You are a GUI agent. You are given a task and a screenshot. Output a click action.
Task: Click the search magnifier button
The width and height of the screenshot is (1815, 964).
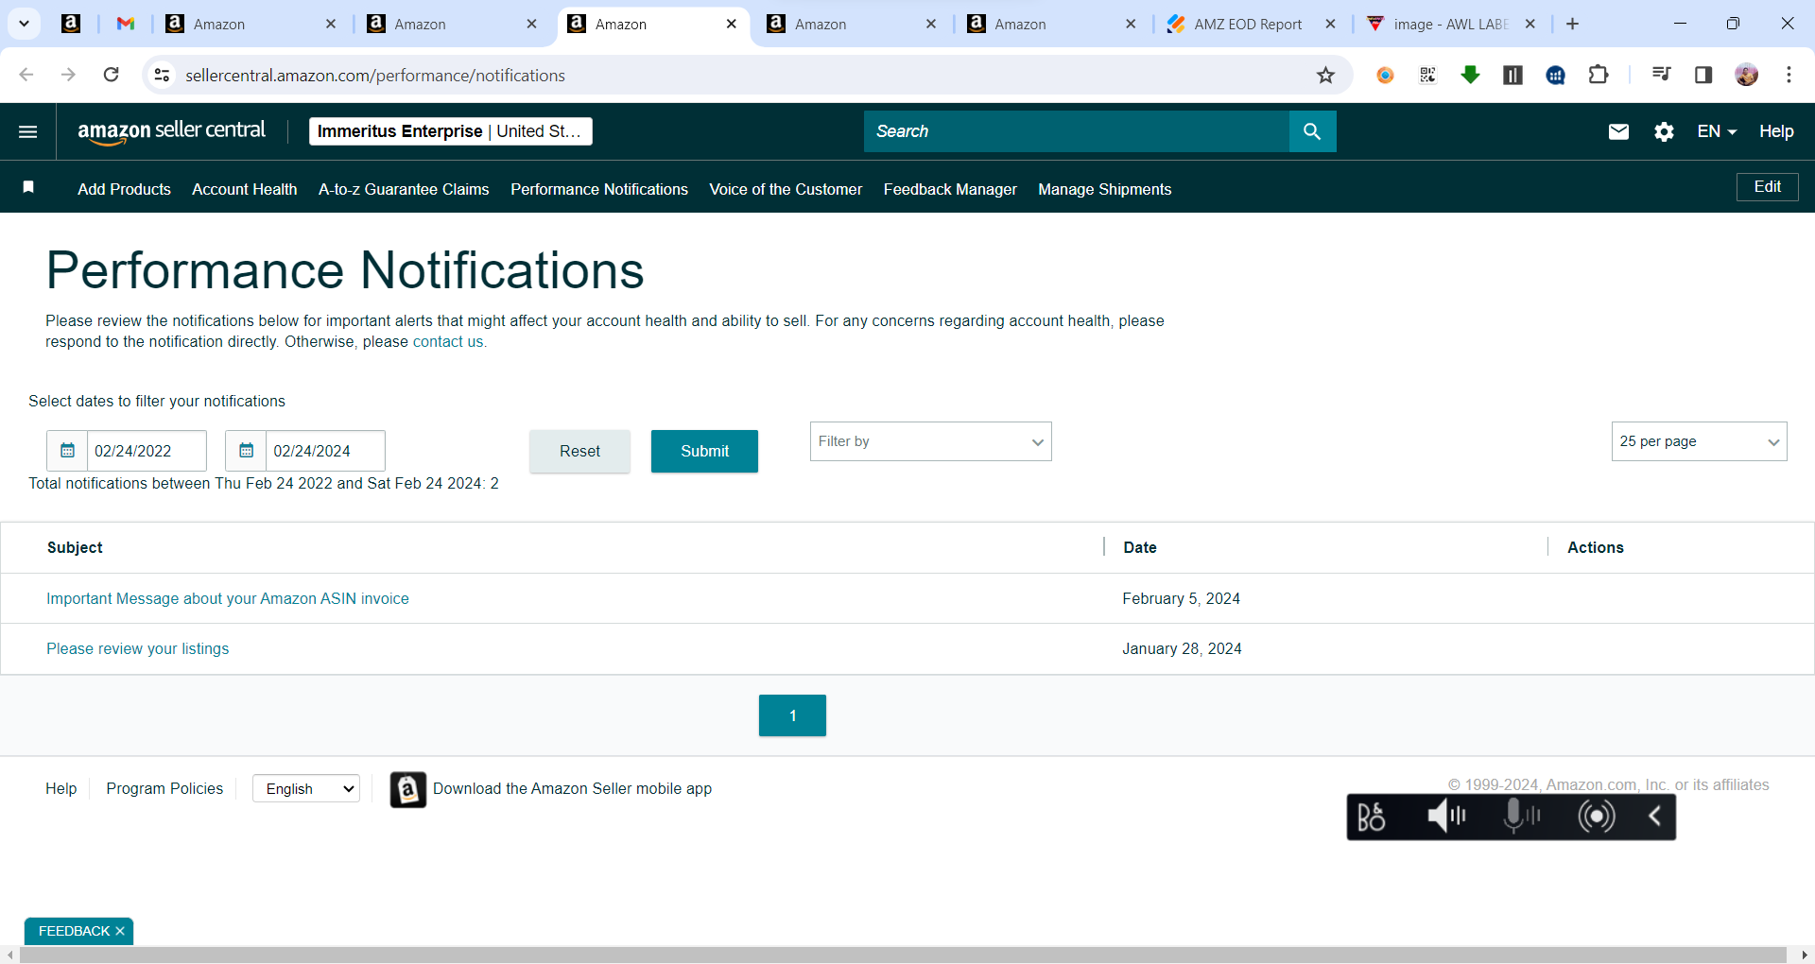1312,131
